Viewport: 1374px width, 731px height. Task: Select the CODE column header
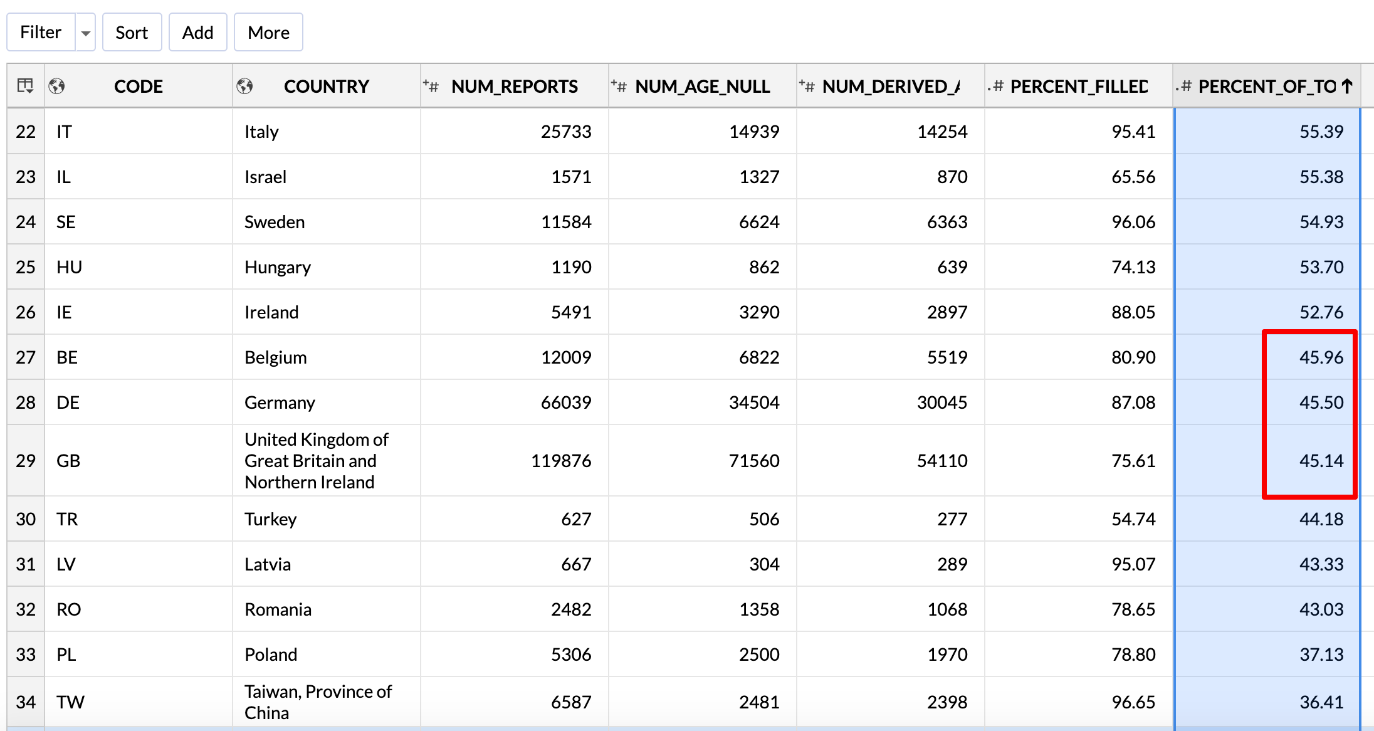(139, 86)
